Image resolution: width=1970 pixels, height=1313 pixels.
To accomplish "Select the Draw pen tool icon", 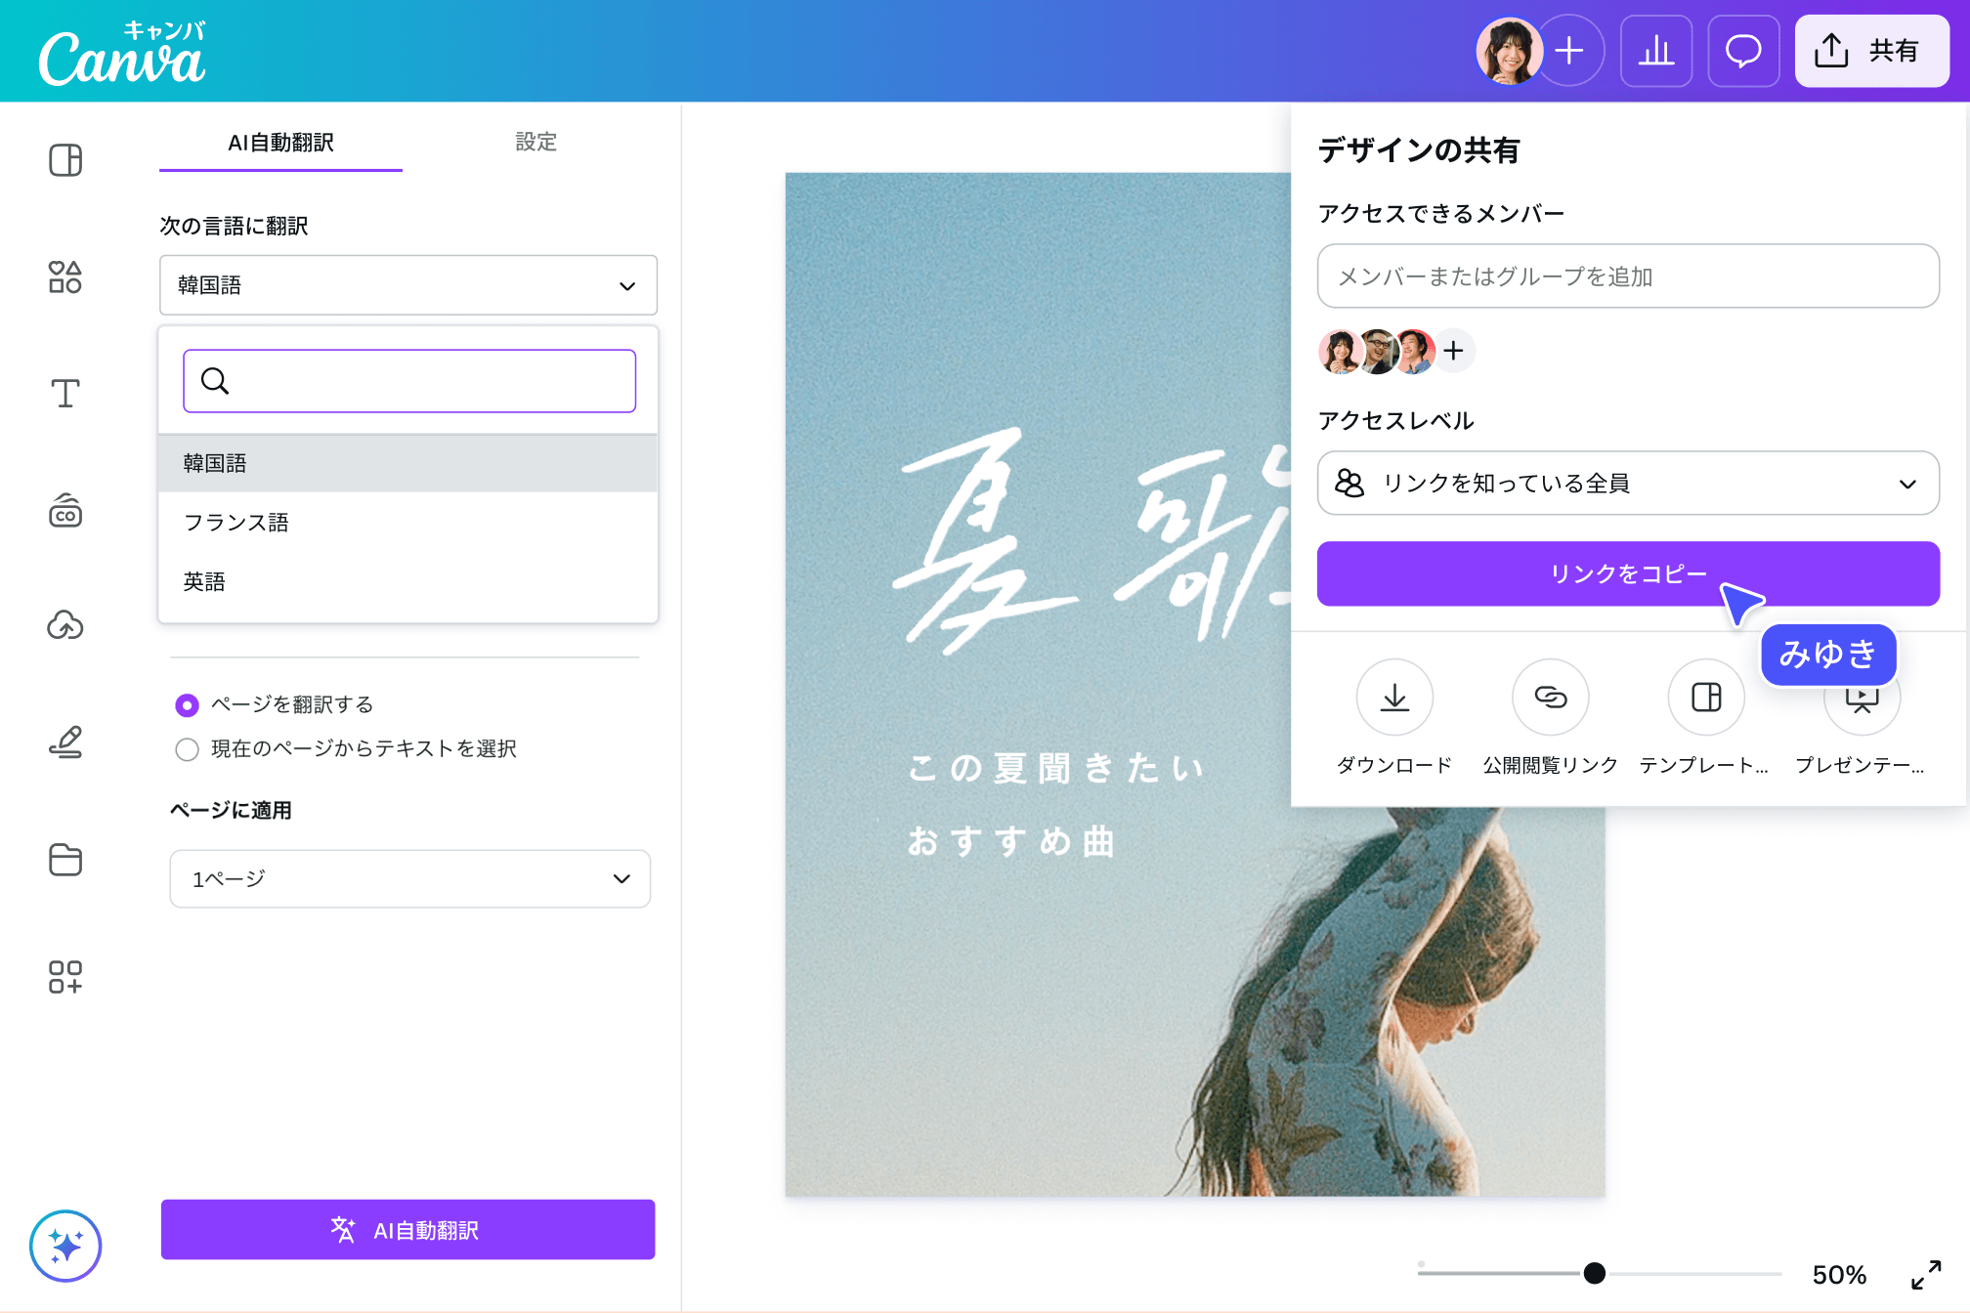I will 65,742.
